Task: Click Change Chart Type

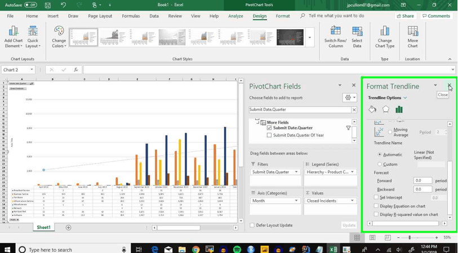Action: pos(385,37)
